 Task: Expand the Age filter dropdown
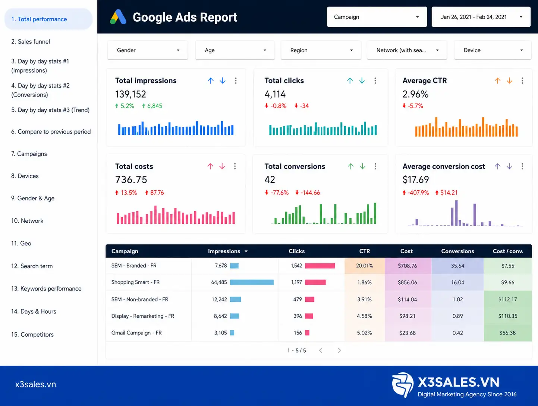tap(235, 50)
